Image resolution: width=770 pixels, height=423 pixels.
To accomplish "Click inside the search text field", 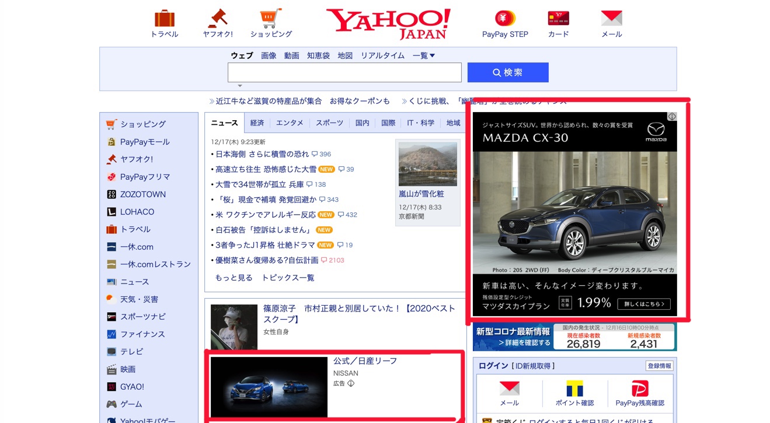I will tap(344, 72).
